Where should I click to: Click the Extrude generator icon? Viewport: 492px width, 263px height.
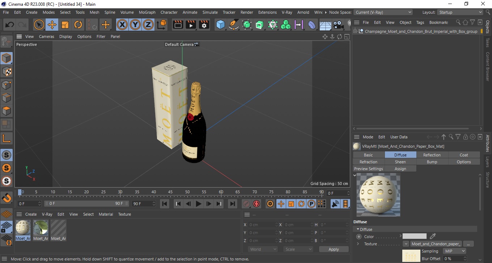click(260, 25)
